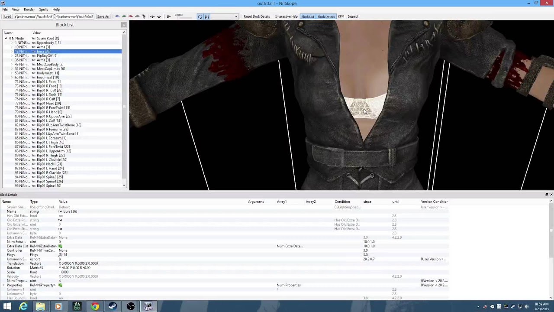The height and width of the screenshot is (312, 554).
Task: Click the Load button
Action: (x=7, y=16)
